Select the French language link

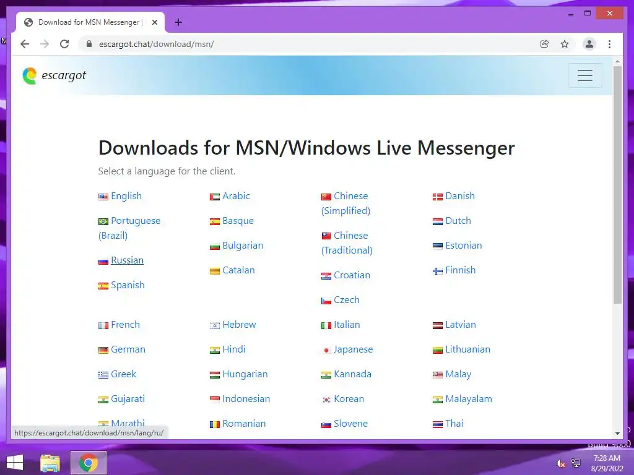click(x=125, y=324)
